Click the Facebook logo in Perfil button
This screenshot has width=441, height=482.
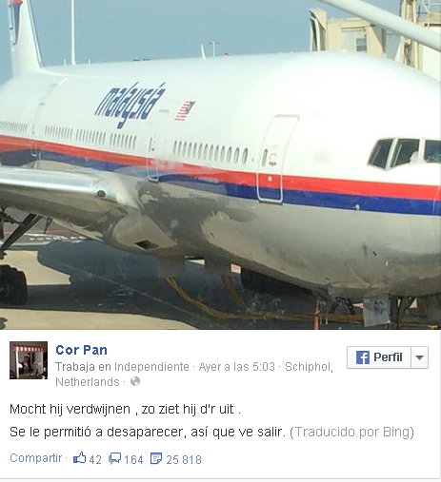click(x=363, y=357)
